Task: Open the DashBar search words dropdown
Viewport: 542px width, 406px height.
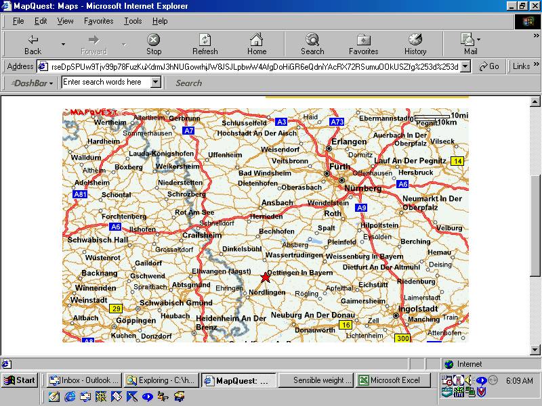Action: (x=155, y=83)
